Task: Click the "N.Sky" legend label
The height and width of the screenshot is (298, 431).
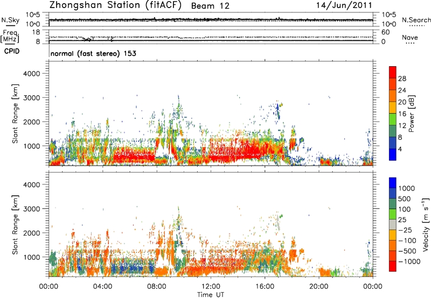Action: coord(10,20)
